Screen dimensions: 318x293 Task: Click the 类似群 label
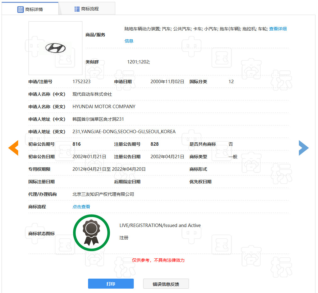coord(92,62)
